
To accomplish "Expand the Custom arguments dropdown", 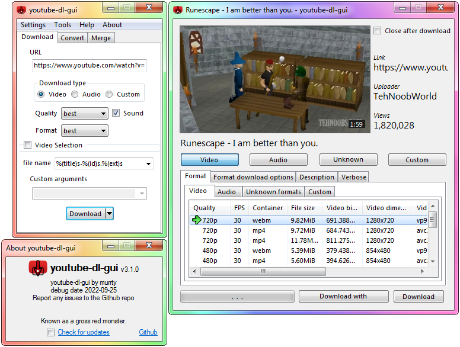I will point(142,194).
